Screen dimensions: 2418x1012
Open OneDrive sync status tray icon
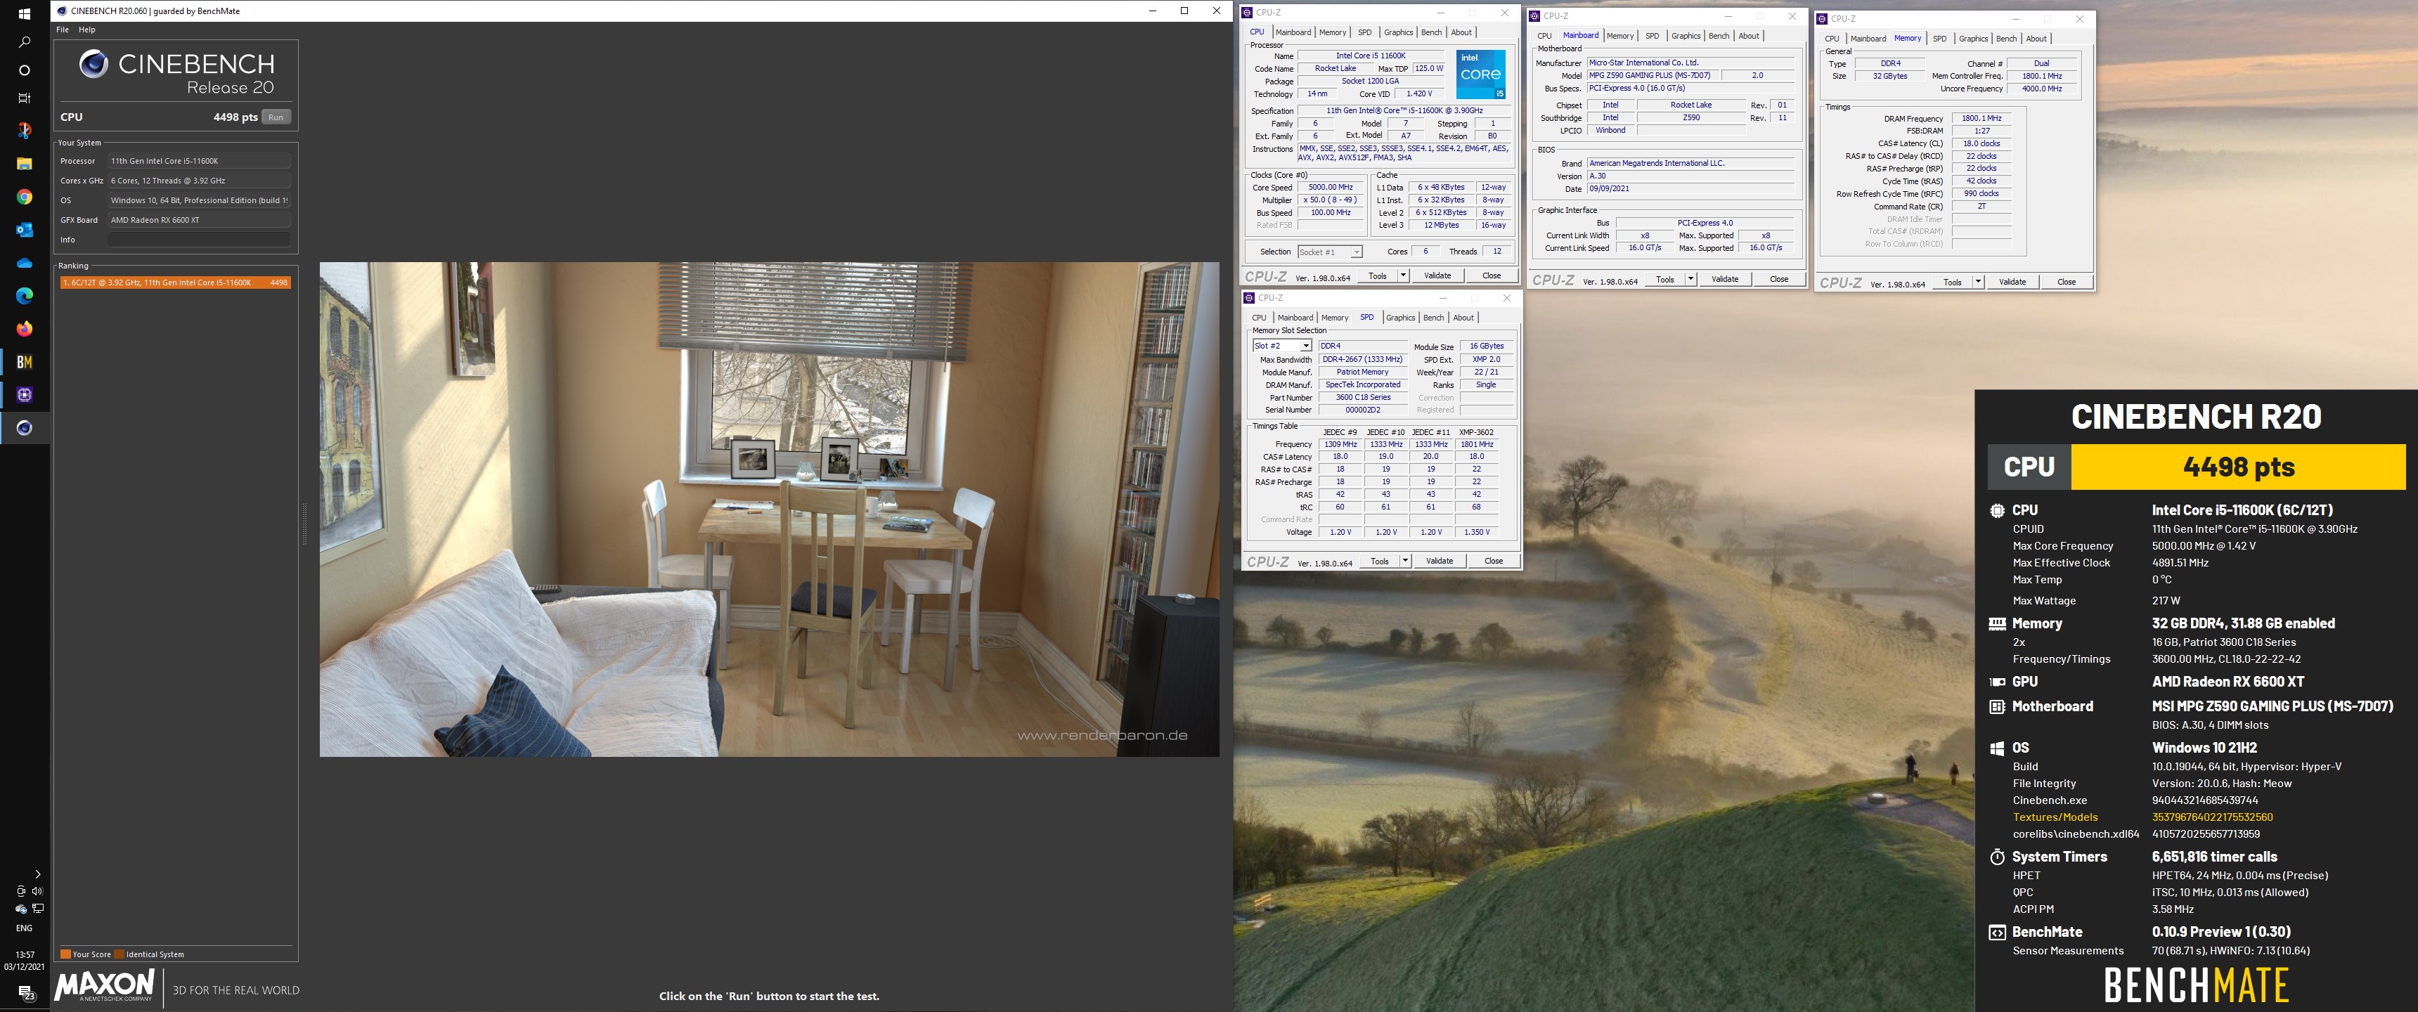coord(20,909)
